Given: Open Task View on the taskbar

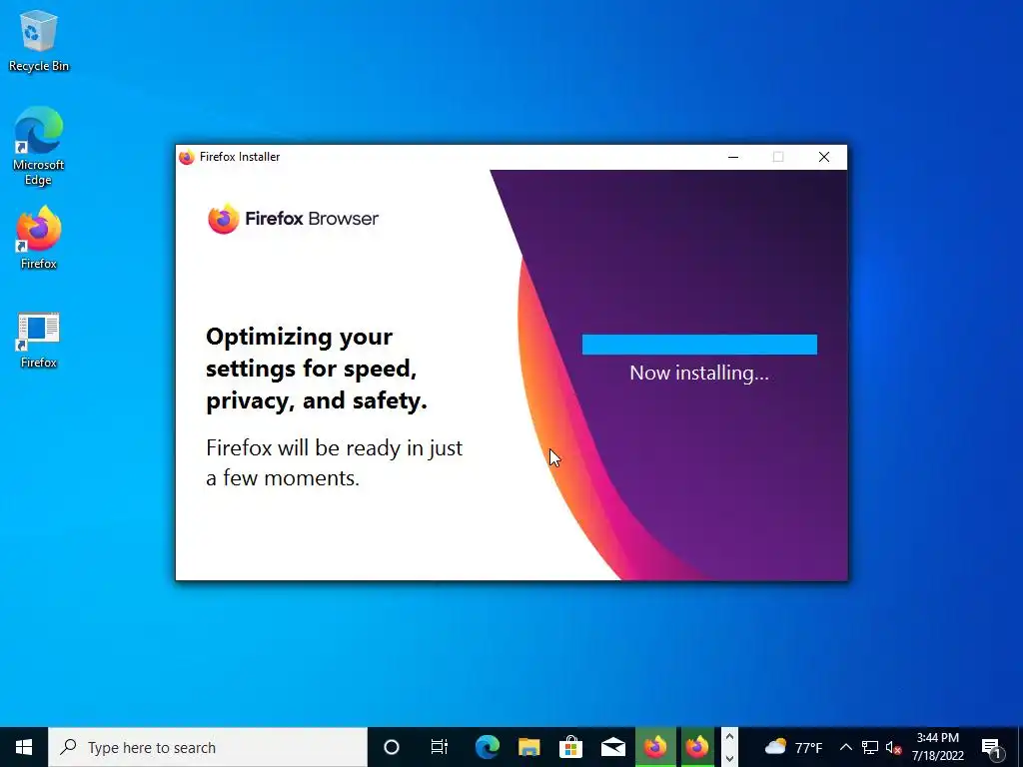Looking at the screenshot, I should click(440, 747).
